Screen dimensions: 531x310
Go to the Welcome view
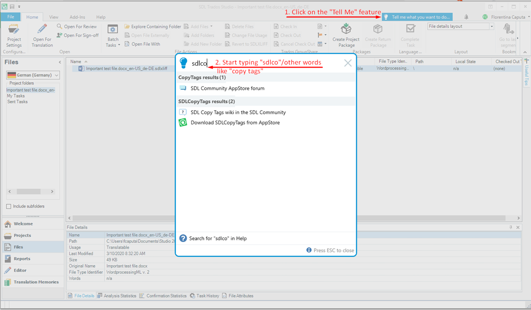(33, 224)
